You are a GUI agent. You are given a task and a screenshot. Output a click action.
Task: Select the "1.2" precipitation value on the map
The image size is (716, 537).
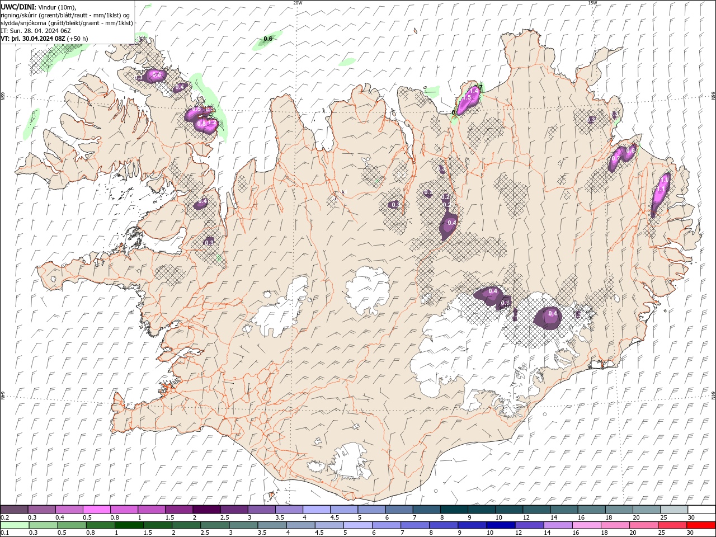tap(212, 123)
